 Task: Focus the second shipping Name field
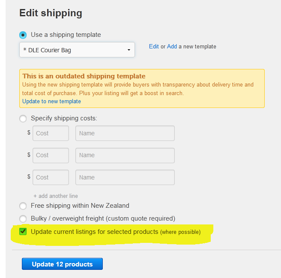click(125, 155)
